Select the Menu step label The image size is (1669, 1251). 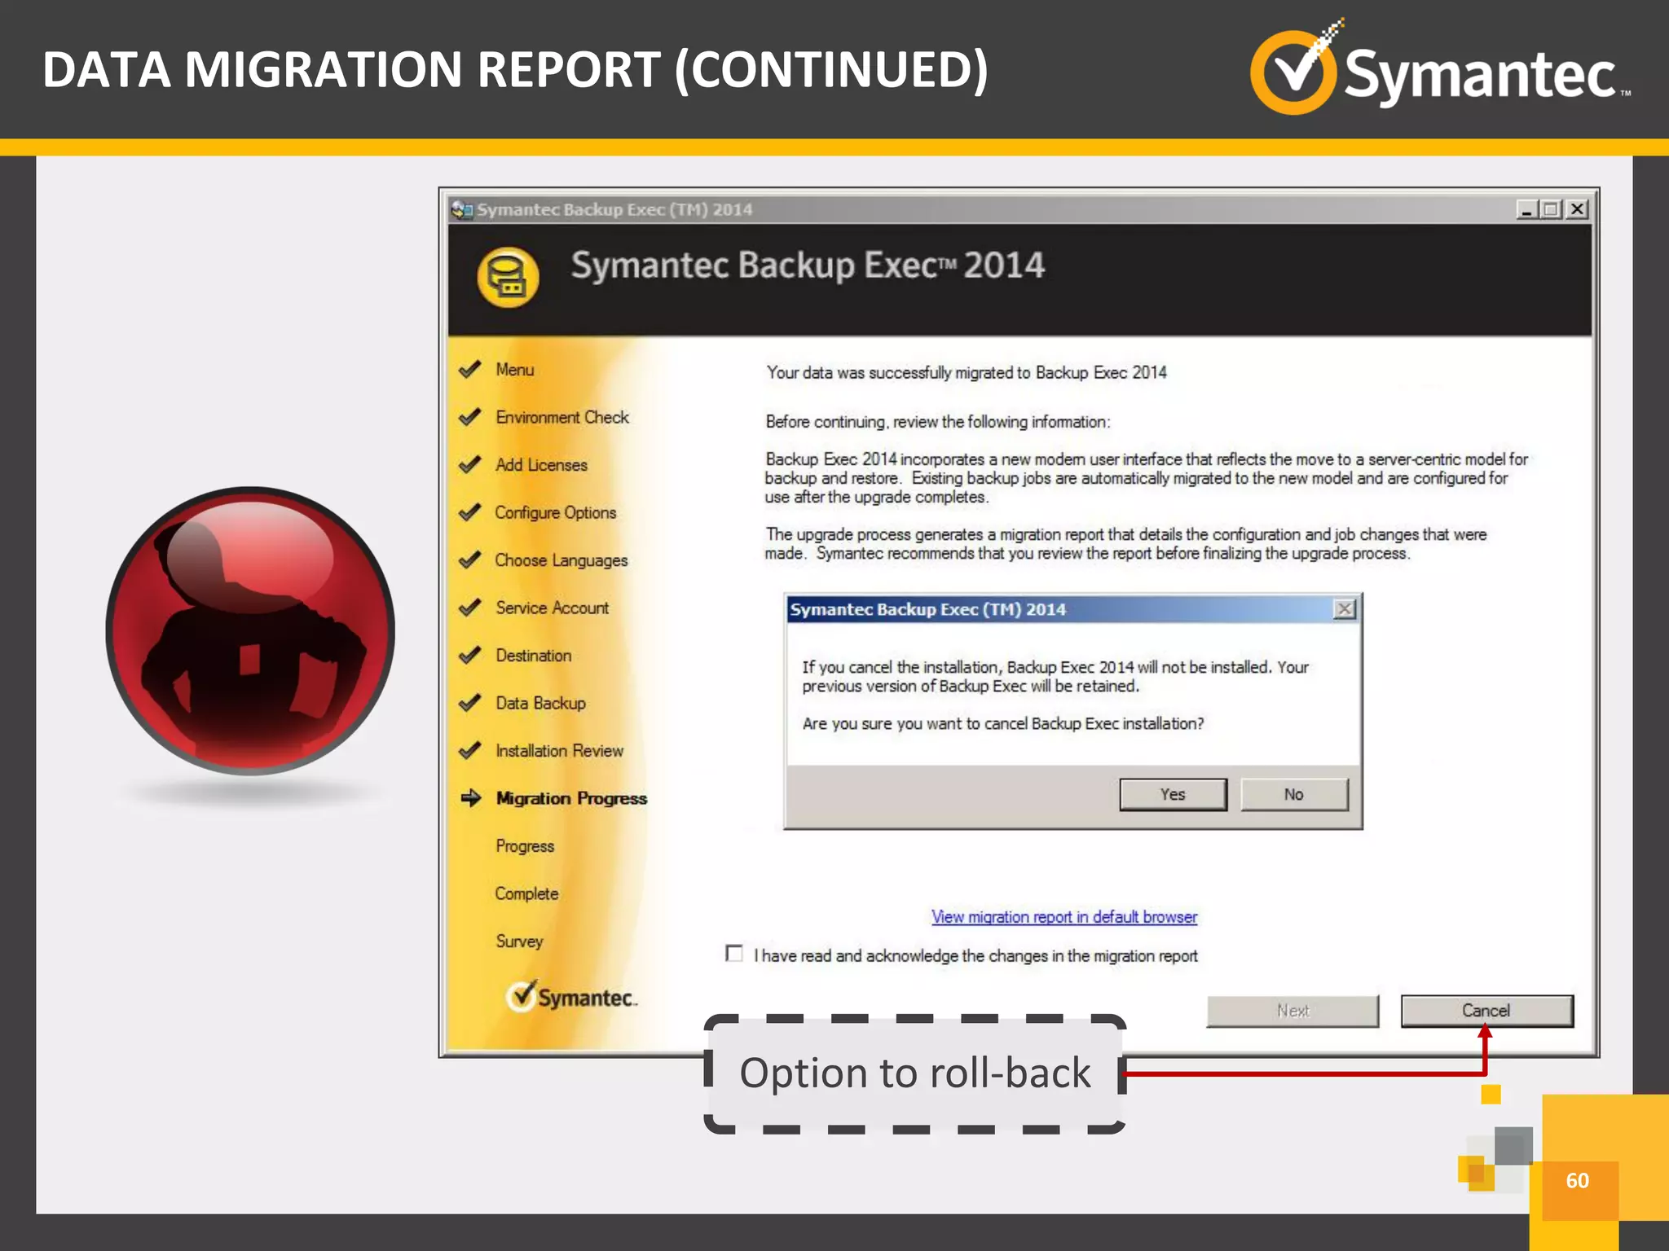(x=515, y=370)
